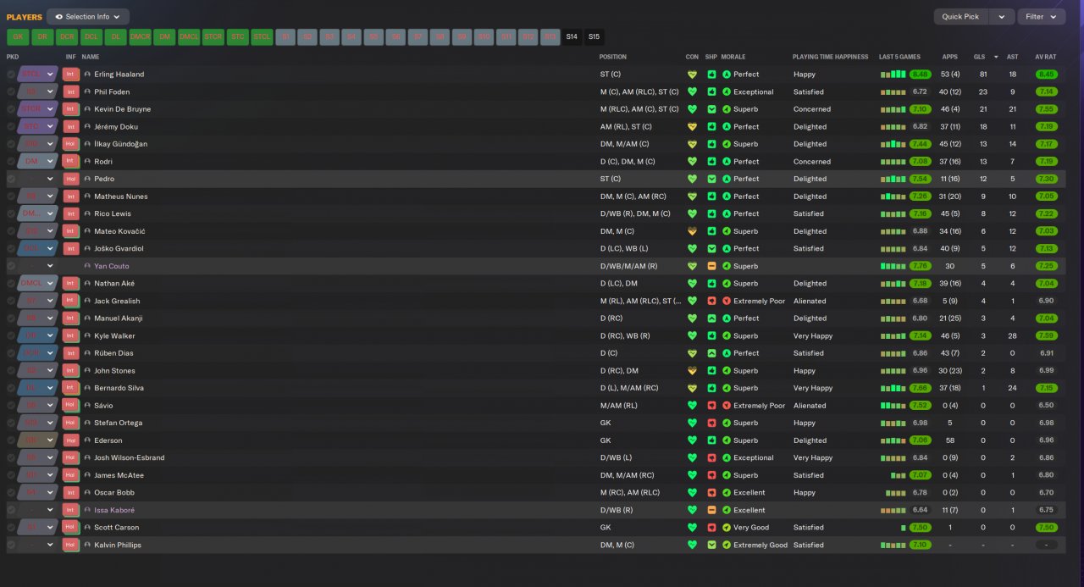Click İlkay Gündoğan's Hol status badge

point(71,144)
